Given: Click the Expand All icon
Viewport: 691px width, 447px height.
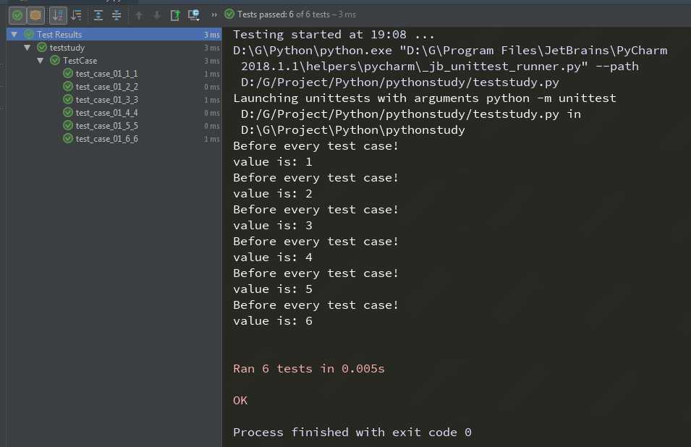Looking at the screenshot, I should click(98, 15).
